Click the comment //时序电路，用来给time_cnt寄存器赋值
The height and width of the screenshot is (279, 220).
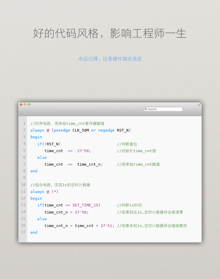point(67,123)
